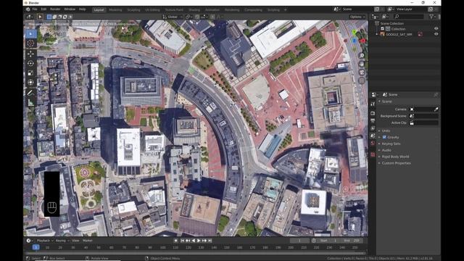464x261 pixels.
Task: Click the Active Clip field
Action: pos(423,123)
